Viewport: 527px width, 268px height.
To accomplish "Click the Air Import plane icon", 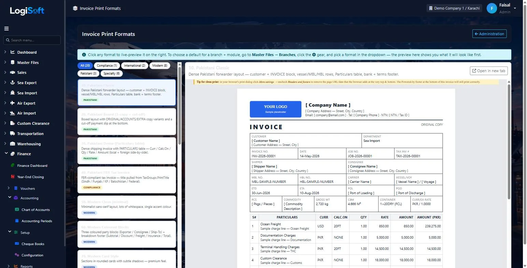I will pos(13,113).
